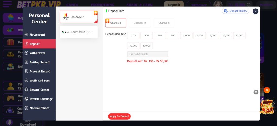Click the orange scroll-to-top arrow icon
Viewport: 277px width, 126px height.
(x=267, y=90)
